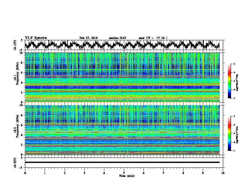Click time axis tick label "5"
Screen dimensions: 251x194
[x=124, y=173]
